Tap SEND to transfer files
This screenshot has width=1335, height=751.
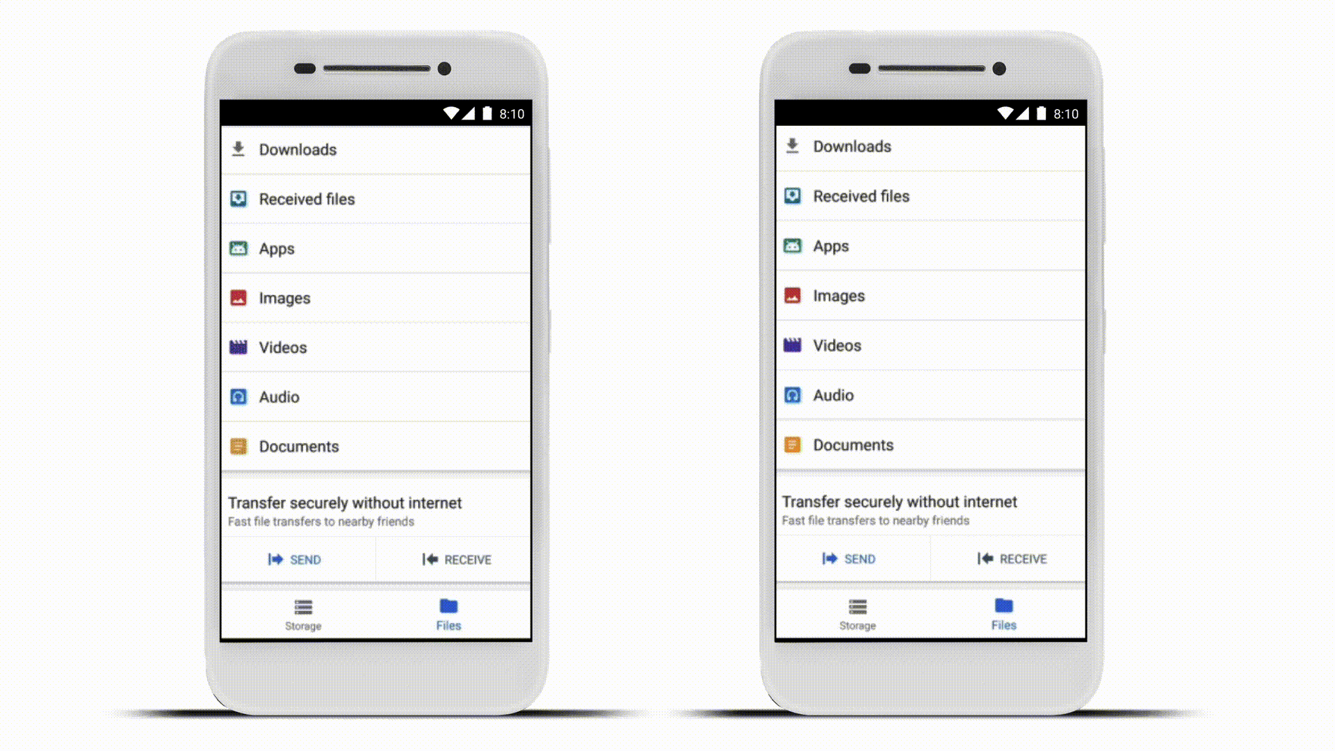coord(294,559)
